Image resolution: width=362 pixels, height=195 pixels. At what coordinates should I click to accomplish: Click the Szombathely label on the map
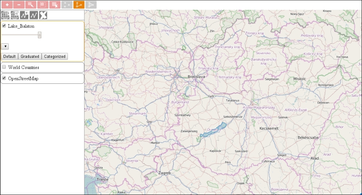click(x=182, y=115)
